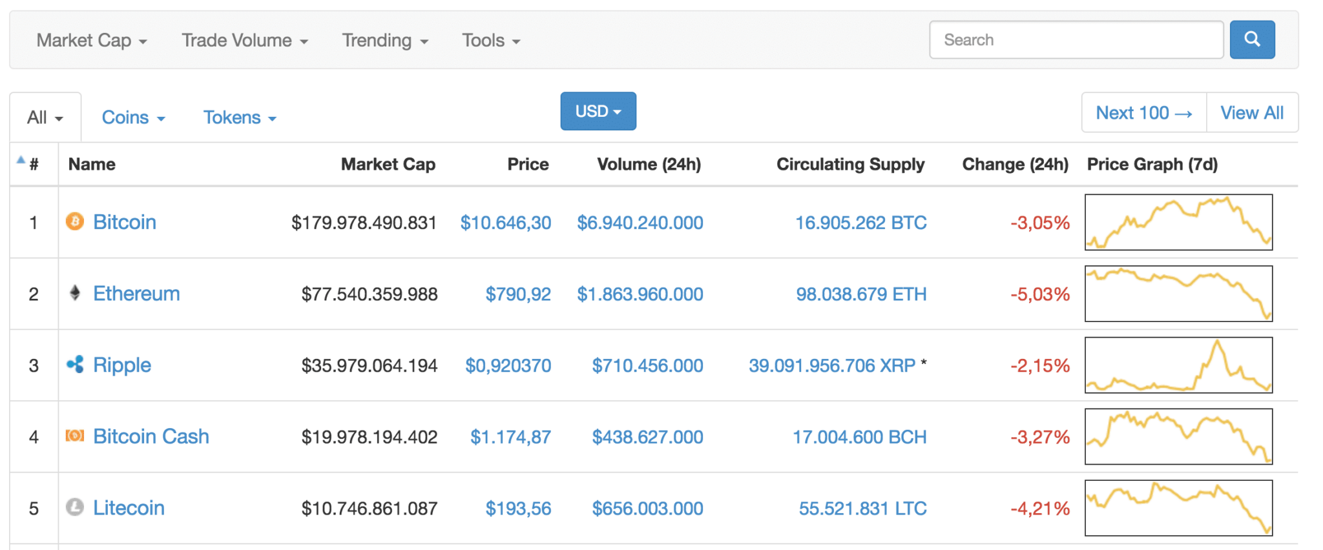Click Bitcoin Cash price $1.174,87
Viewport: 1323px width, 550px height.
pyautogui.click(x=510, y=437)
